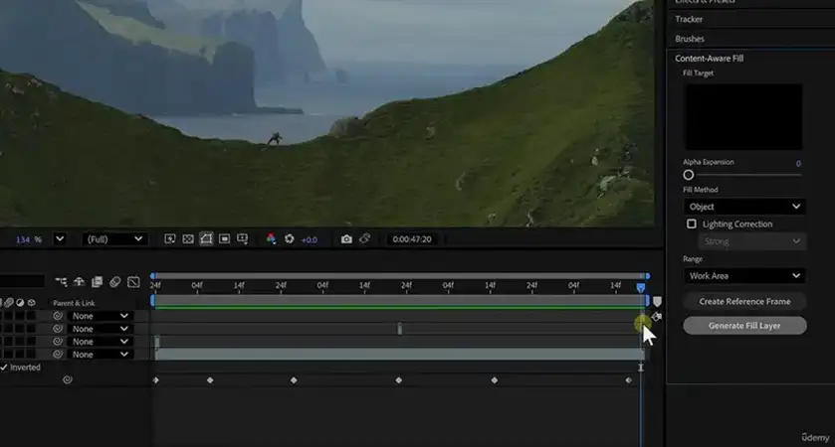Click the 0:00:47:20 preview time
Image resolution: width=835 pixels, height=447 pixels.
click(x=412, y=239)
